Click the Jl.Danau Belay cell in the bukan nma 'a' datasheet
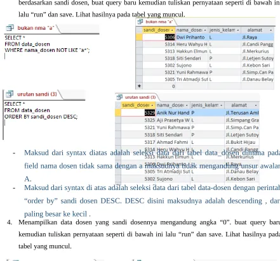Image resolution: width=280 pixels, height=261 pixels. [x=258, y=79]
